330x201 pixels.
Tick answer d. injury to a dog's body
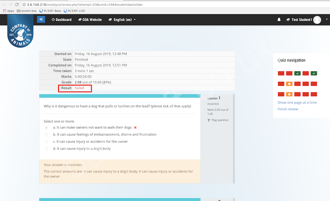coord(46,149)
